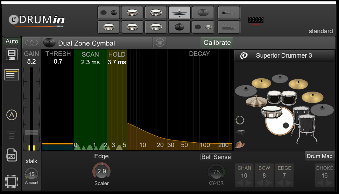The height and width of the screenshot is (194, 339).
Task: Toggle the Auto button
Action: (x=12, y=41)
